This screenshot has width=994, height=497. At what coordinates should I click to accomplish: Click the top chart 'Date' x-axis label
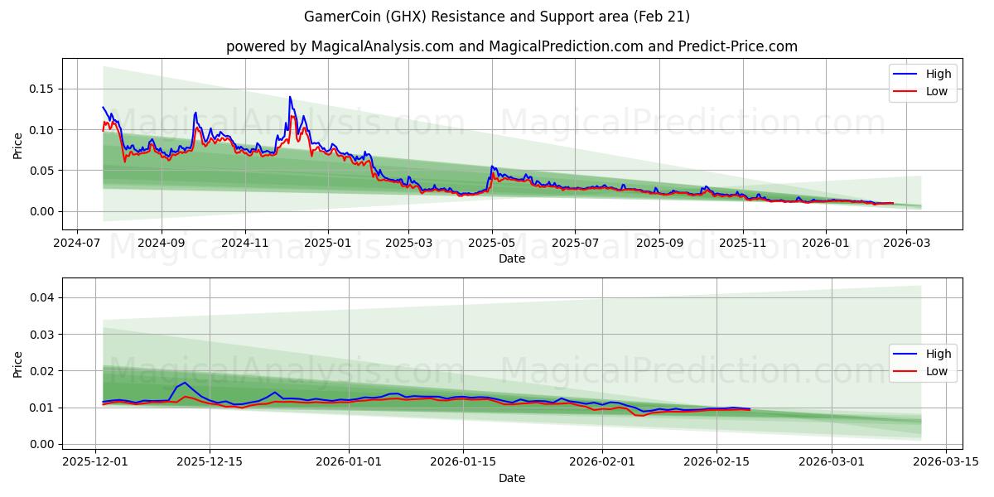[x=512, y=258]
